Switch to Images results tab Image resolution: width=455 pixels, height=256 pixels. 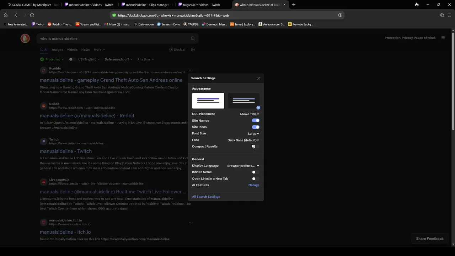point(57,50)
